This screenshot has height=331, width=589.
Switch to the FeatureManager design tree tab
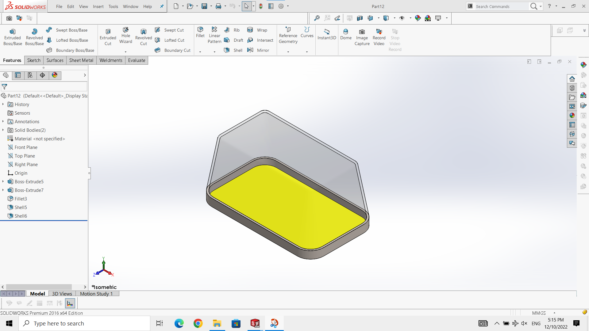pyautogui.click(x=6, y=75)
